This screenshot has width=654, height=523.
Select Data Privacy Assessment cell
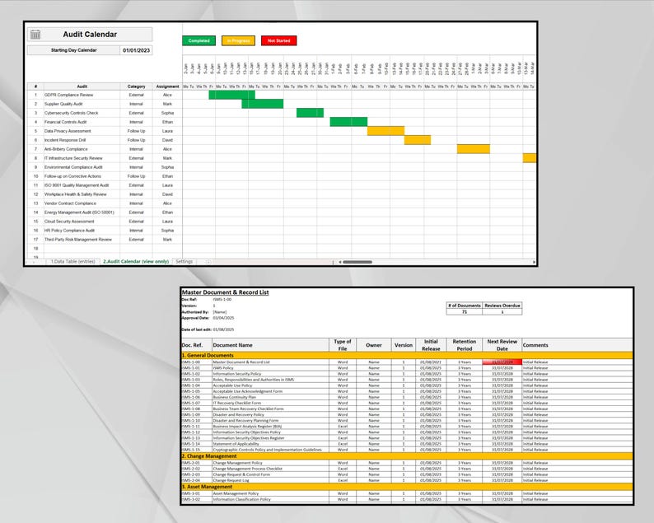point(82,131)
